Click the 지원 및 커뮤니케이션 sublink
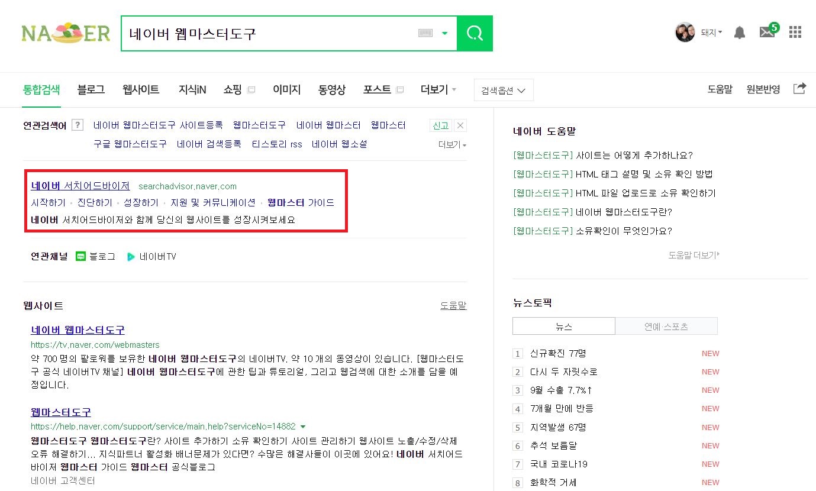Image resolution: width=816 pixels, height=491 pixels. coord(213,203)
